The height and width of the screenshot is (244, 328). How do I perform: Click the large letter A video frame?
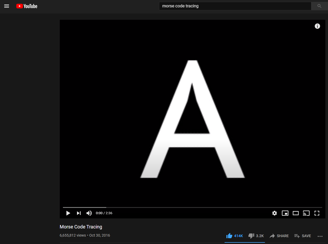pos(192,119)
